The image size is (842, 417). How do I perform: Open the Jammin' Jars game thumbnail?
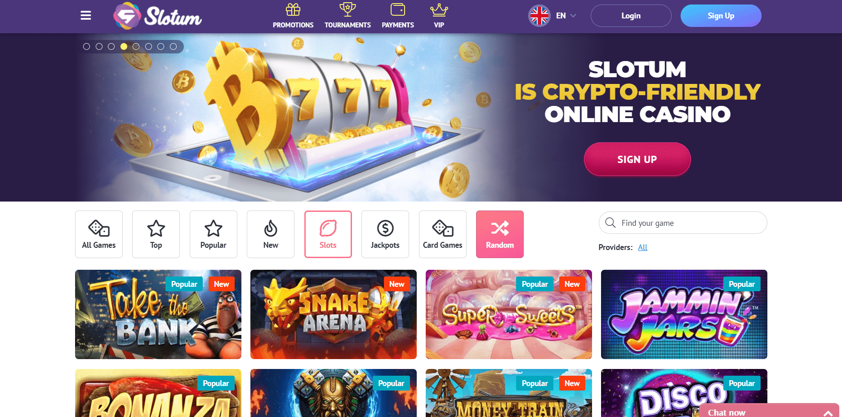click(684, 314)
